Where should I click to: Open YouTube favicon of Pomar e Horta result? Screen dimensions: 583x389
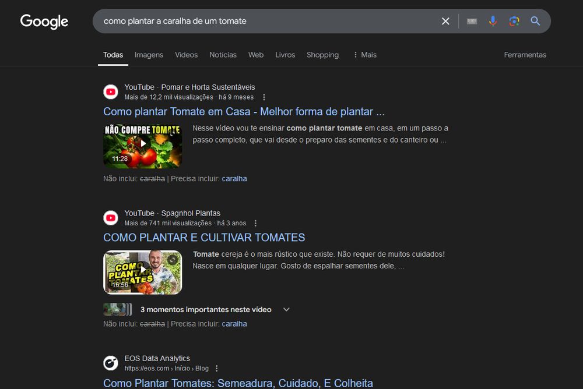110,92
